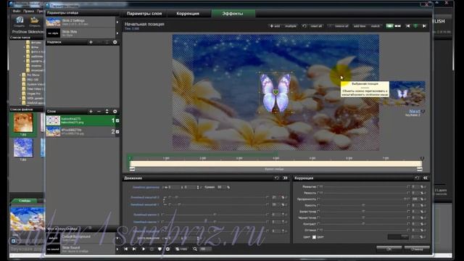The width and height of the screenshot is (464, 261).
Task: Open caption list settings gear
Action: (x=115, y=42)
